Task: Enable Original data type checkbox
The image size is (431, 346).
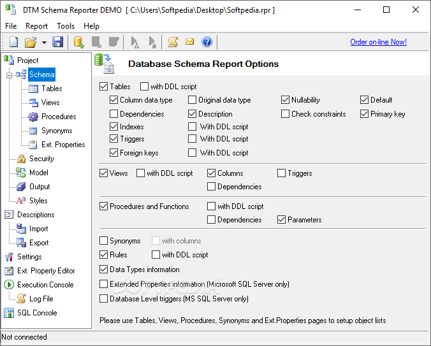Action: coord(192,99)
